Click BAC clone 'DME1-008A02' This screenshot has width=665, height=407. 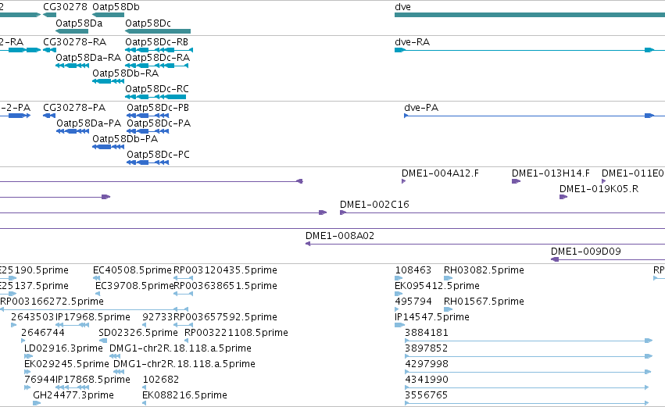pos(340,236)
